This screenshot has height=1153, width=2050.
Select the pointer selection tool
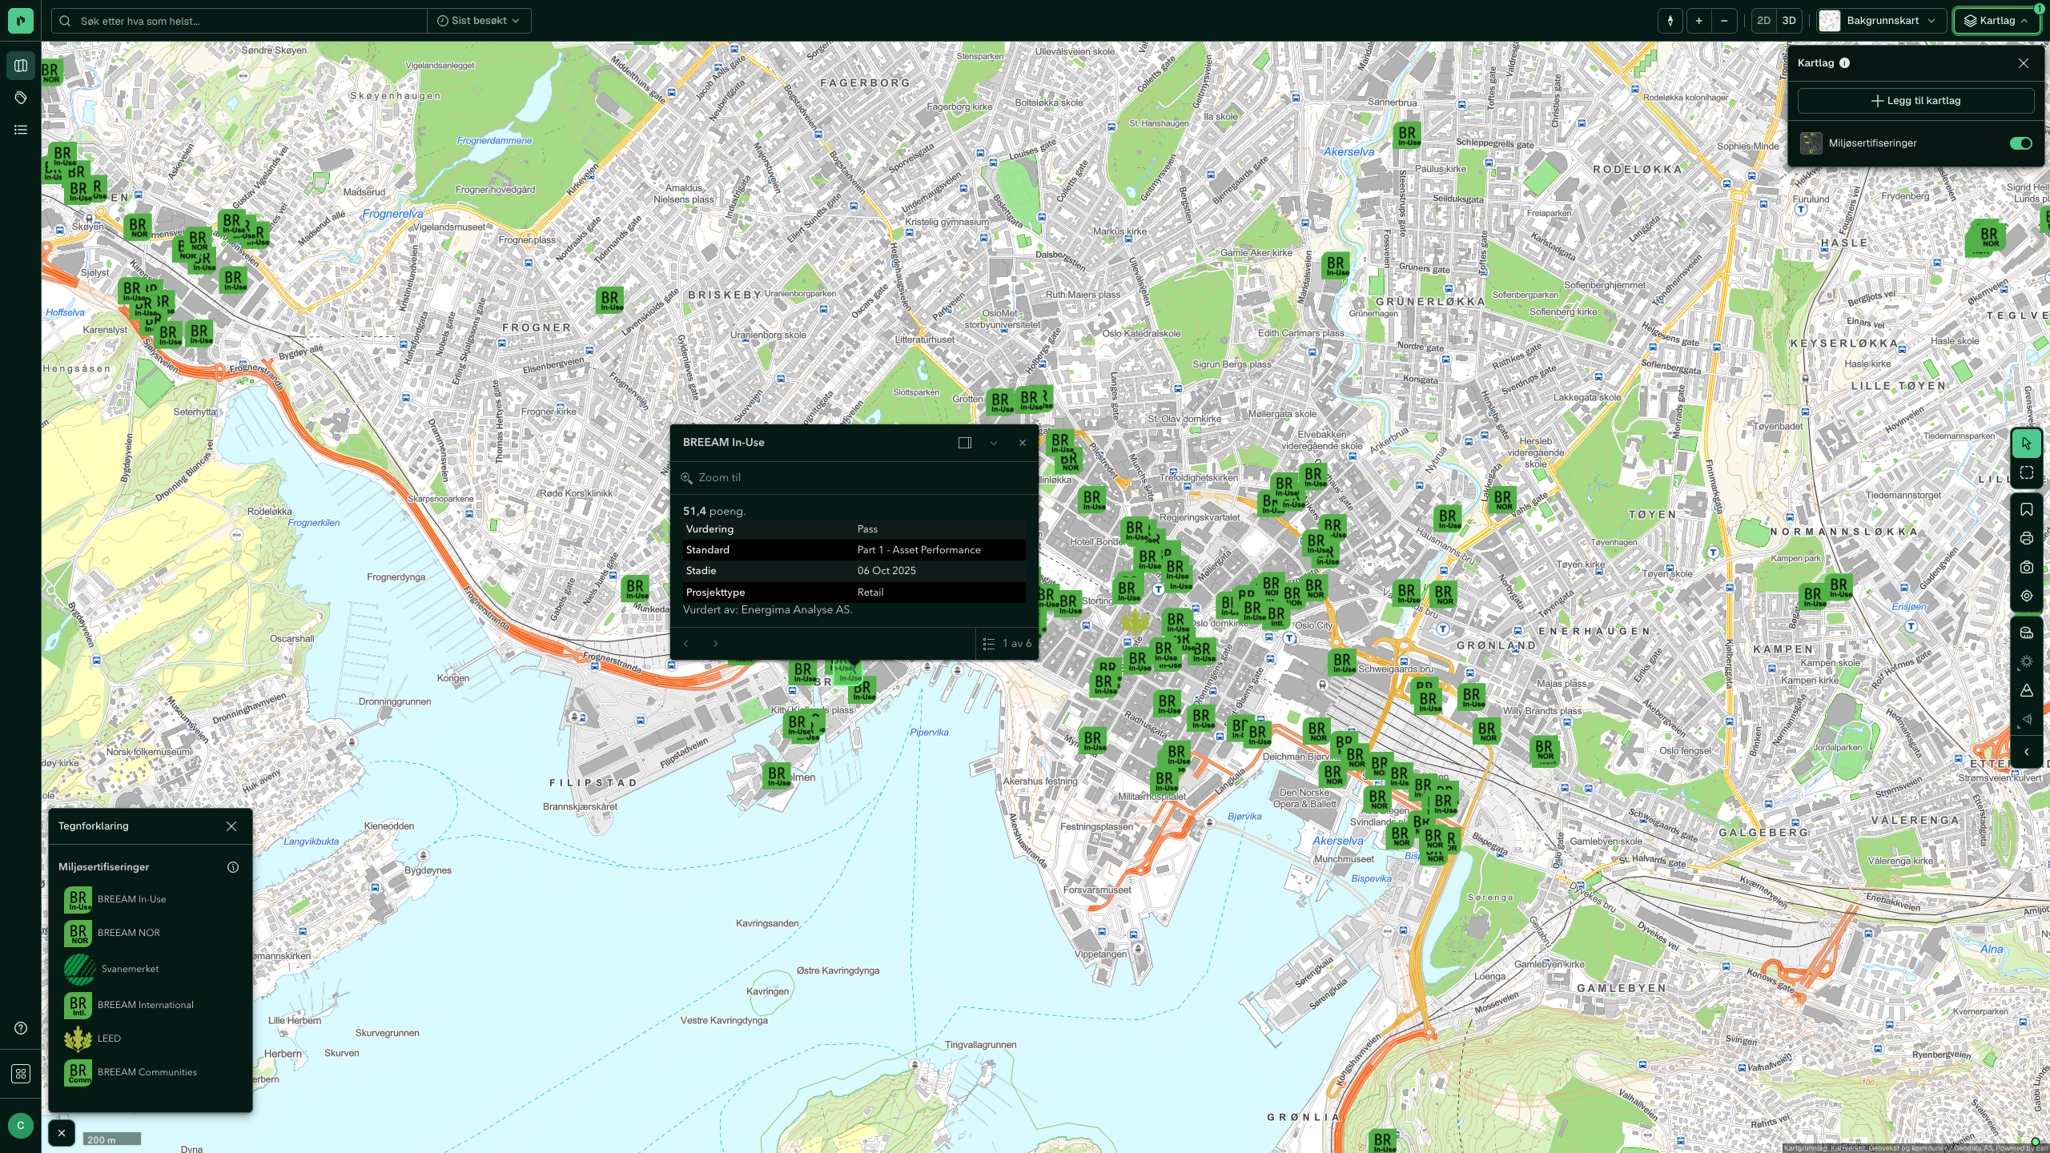[x=2027, y=444]
